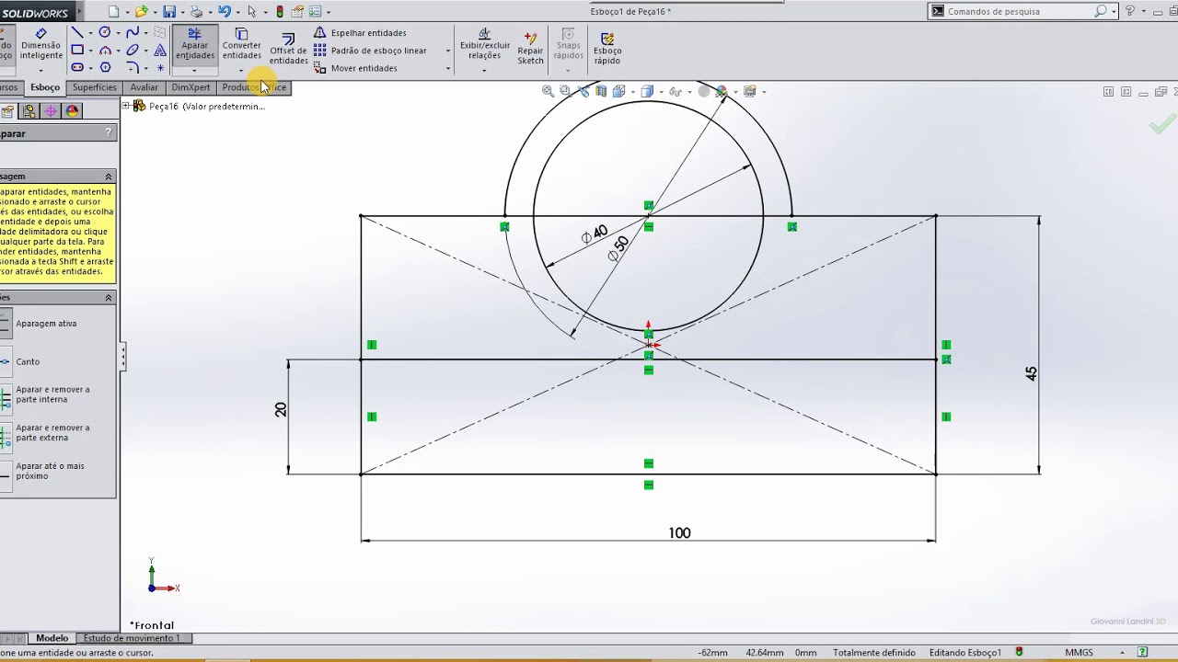Select the Centerpoint Arc tool

[105, 50]
